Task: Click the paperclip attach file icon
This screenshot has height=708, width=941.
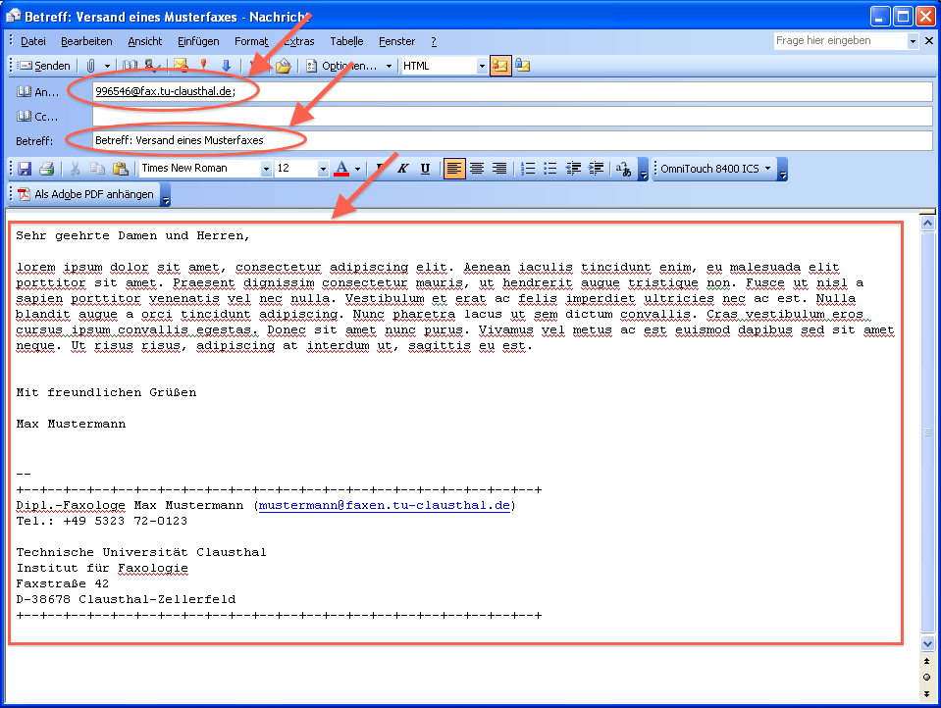Action: [x=90, y=66]
